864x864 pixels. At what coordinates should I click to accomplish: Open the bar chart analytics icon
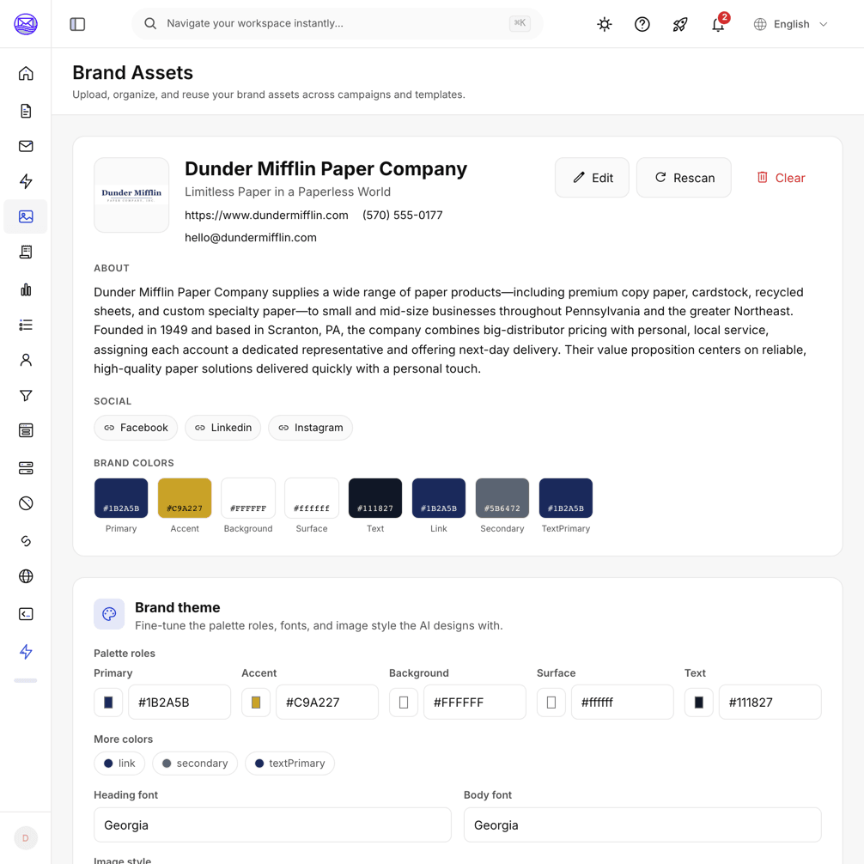coord(26,289)
